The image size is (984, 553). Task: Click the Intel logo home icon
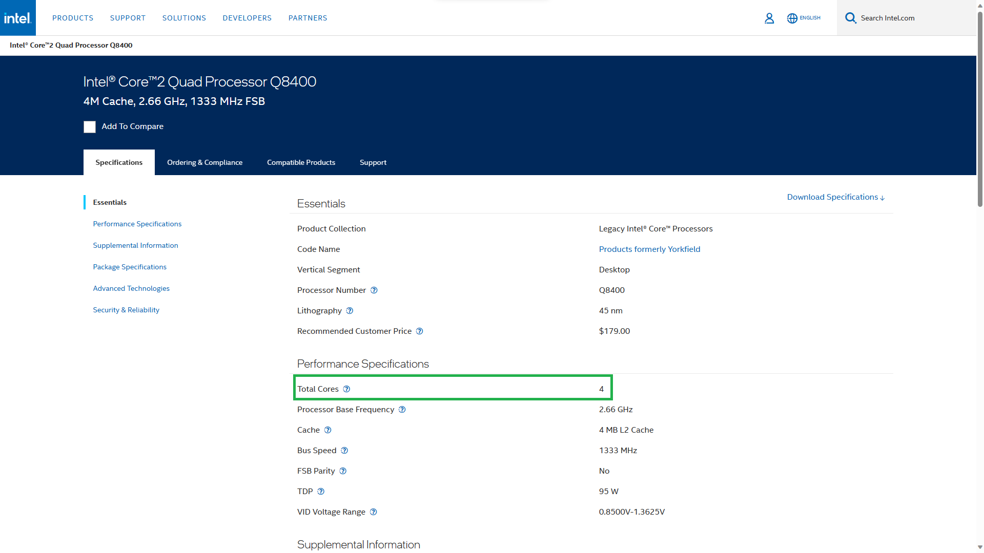click(18, 18)
